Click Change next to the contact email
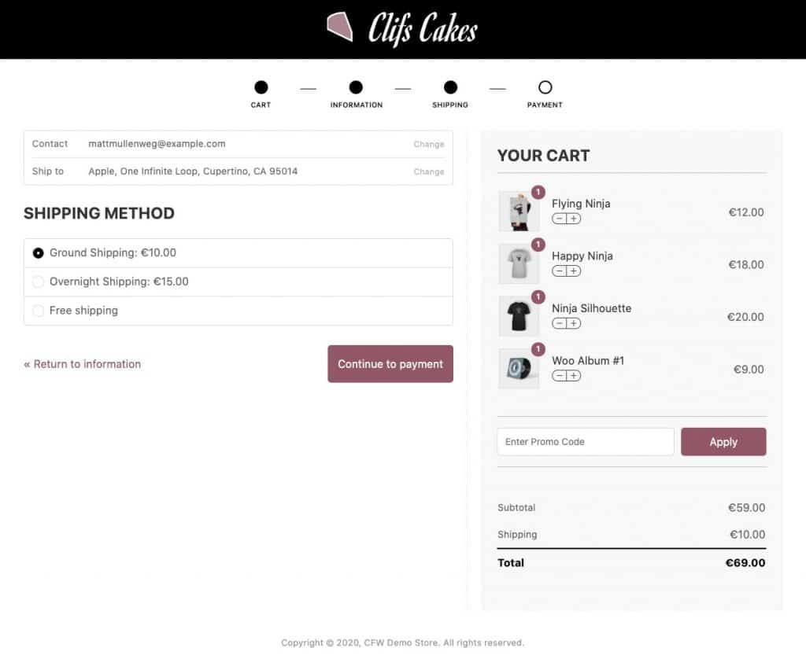 pos(428,144)
